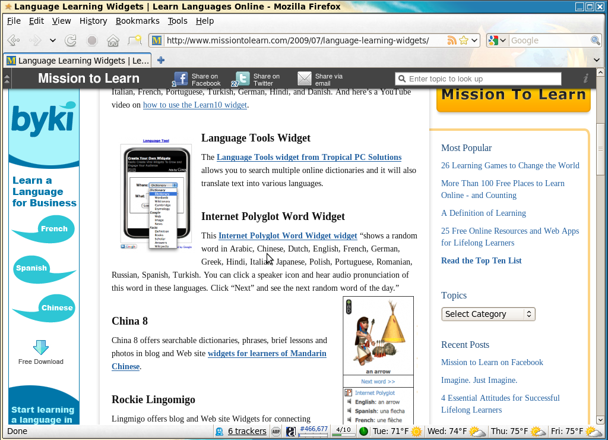The image size is (608, 440).
Task: Play Spanish audio for 'una flecha'
Action: (349, 410)
